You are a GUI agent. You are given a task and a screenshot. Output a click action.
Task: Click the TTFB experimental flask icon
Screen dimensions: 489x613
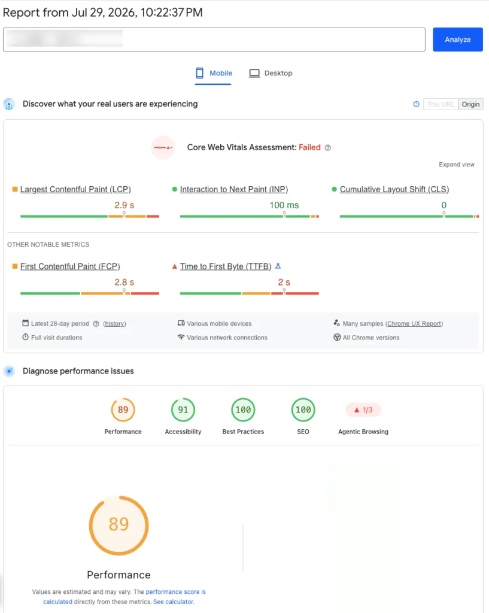pos(278,266)
